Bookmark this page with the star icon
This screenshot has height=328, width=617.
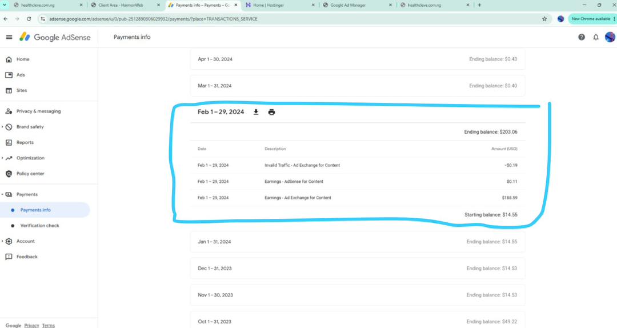[x=544, y=19]
